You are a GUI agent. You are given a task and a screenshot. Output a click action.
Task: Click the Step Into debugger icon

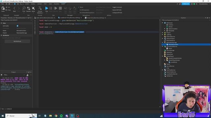point(66,9)
